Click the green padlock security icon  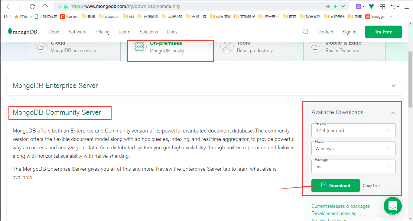(x=66, y=6)
